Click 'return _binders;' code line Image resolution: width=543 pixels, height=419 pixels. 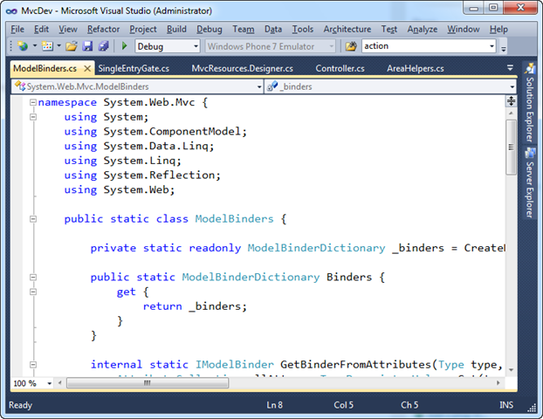pos(195,306)
